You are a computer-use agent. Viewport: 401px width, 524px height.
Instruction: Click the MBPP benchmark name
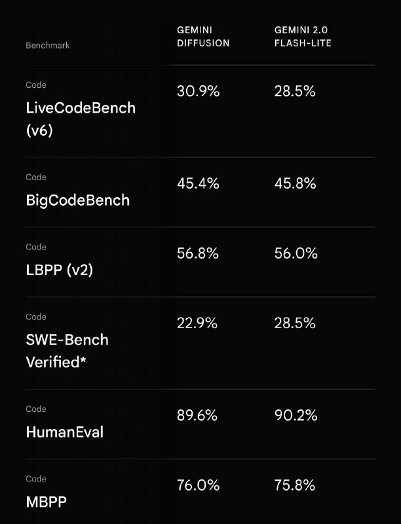46,502
